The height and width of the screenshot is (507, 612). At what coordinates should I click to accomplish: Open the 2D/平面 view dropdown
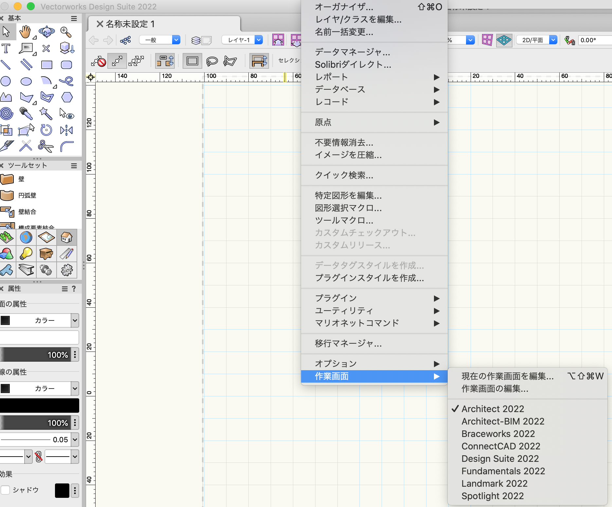pos(537,40)
